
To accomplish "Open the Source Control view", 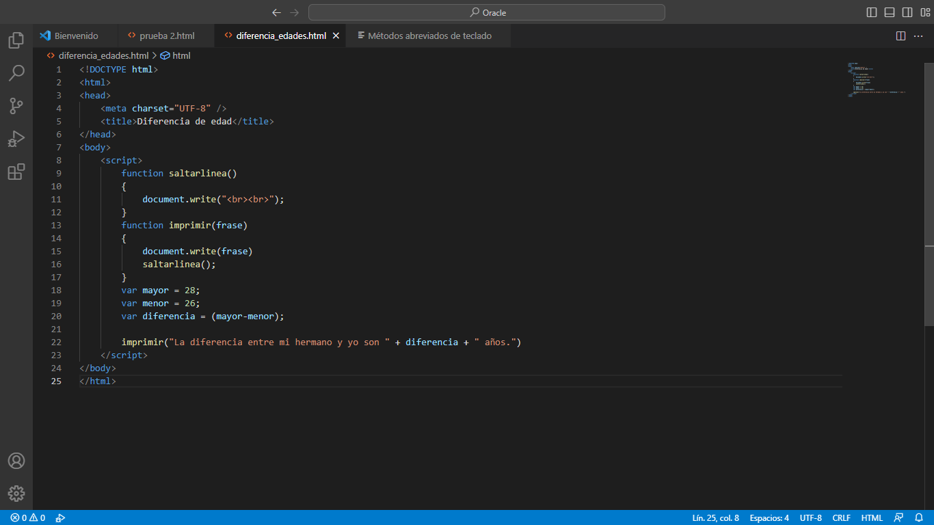I will (x=16, y=105).
